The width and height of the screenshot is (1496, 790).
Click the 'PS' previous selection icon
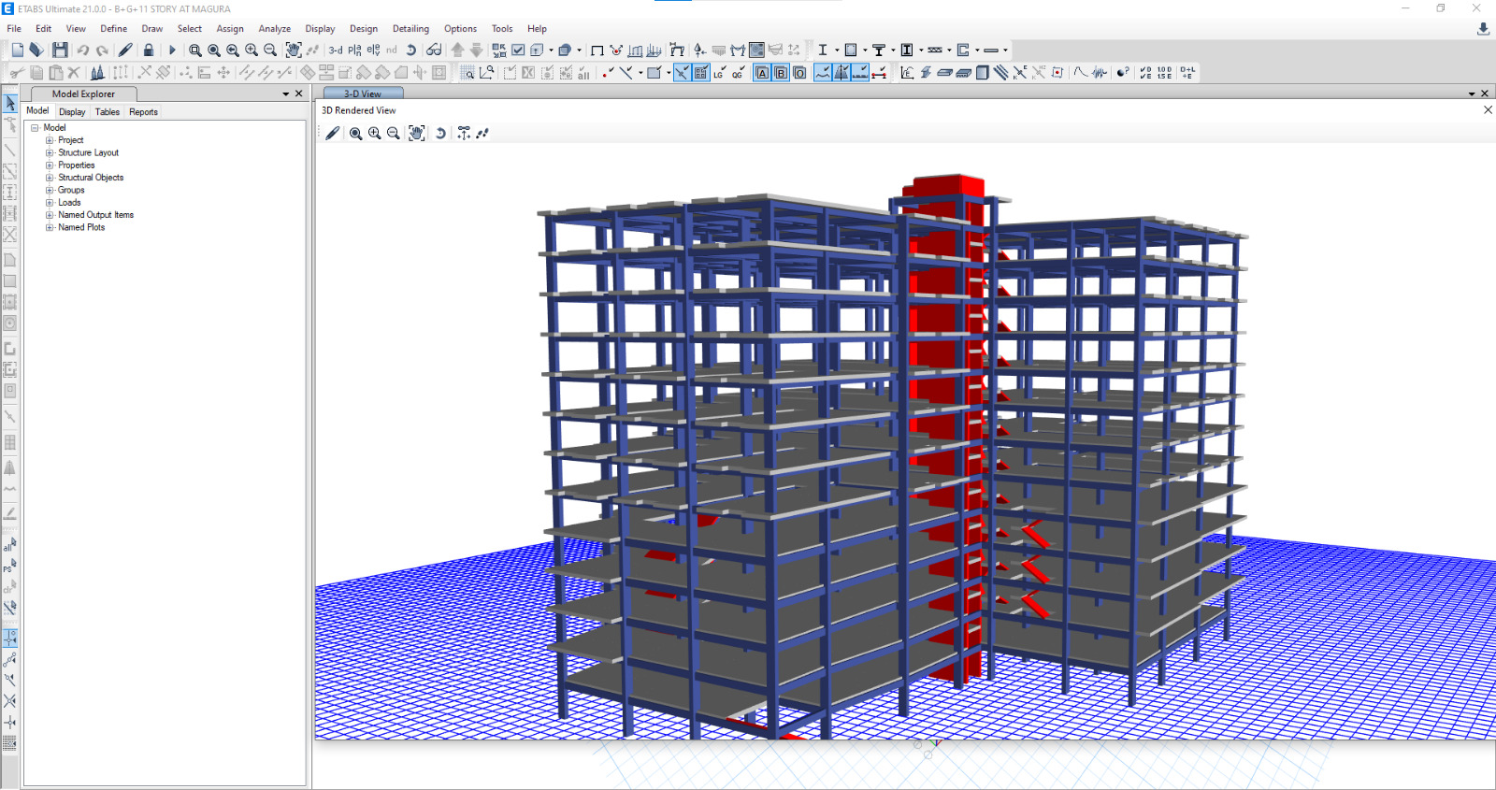pyautogui.click(x=10, y=566)
